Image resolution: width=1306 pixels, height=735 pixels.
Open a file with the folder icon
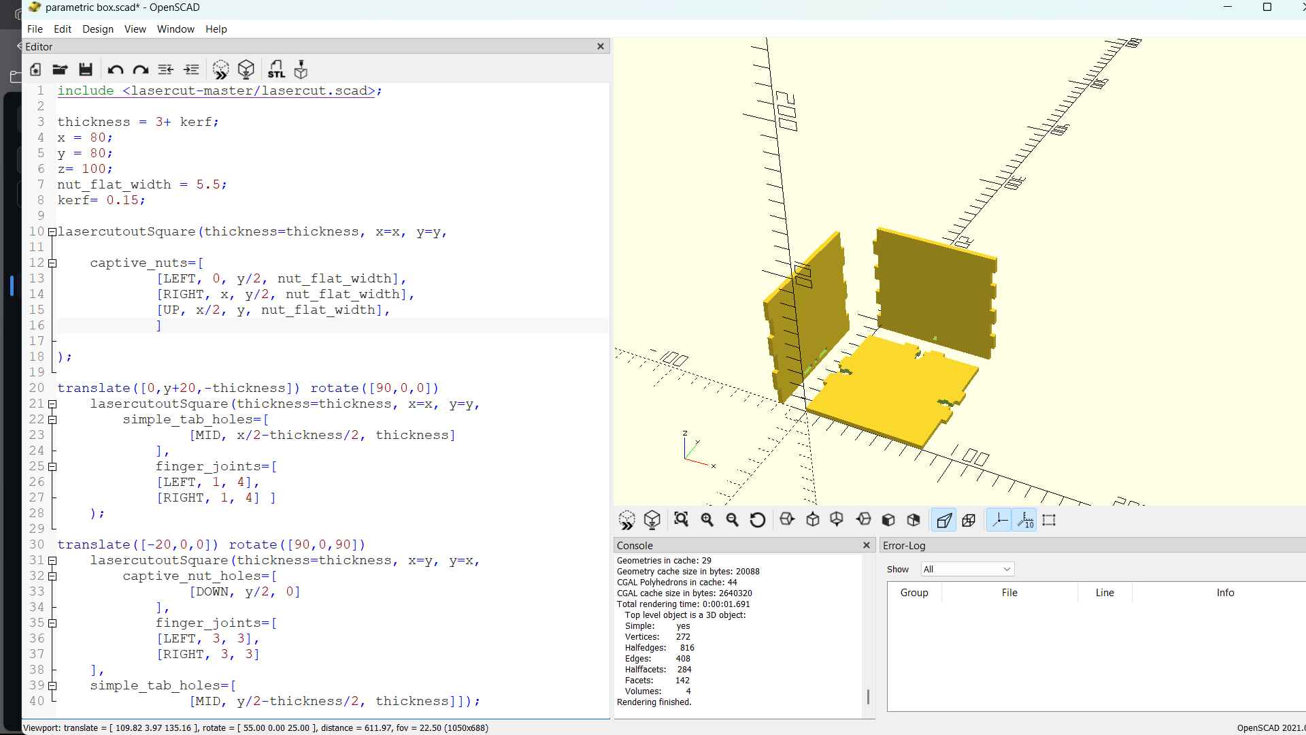[60, 69]
